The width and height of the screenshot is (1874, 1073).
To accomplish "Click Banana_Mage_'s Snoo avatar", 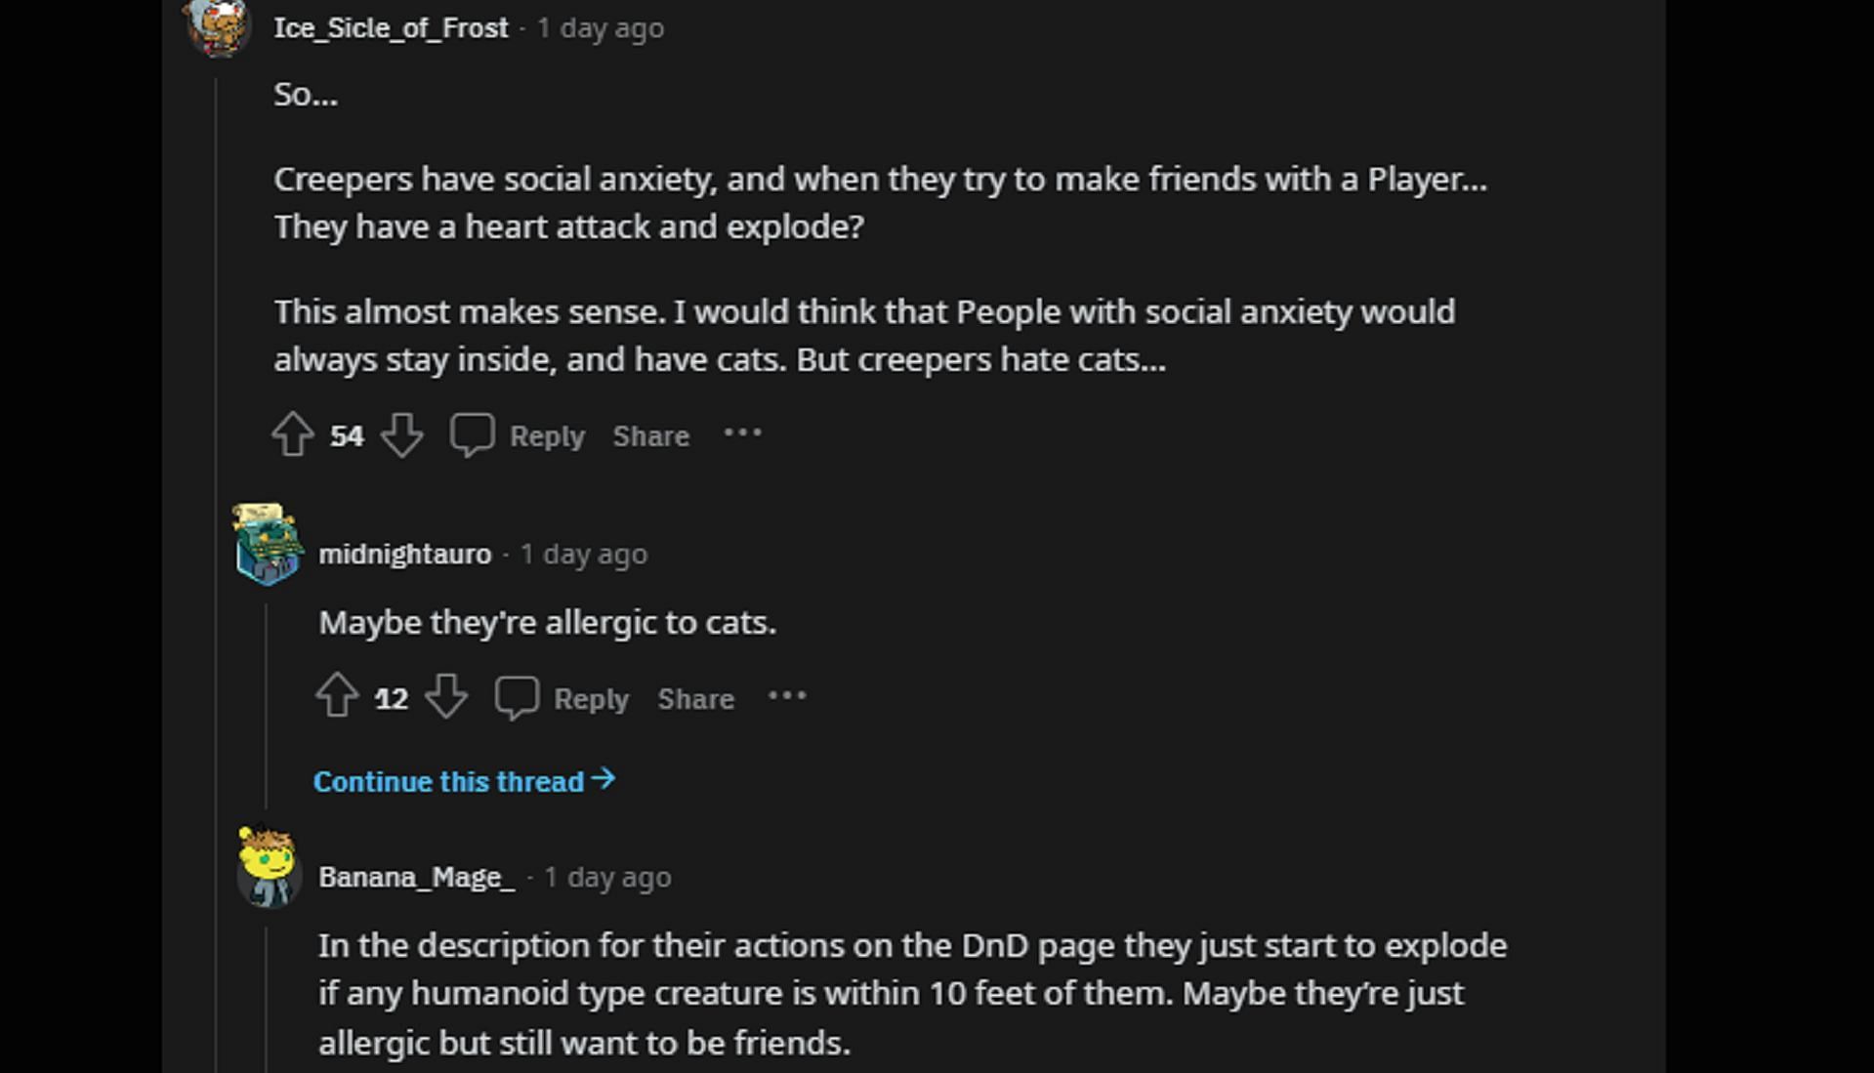I will tap(267, 867).
